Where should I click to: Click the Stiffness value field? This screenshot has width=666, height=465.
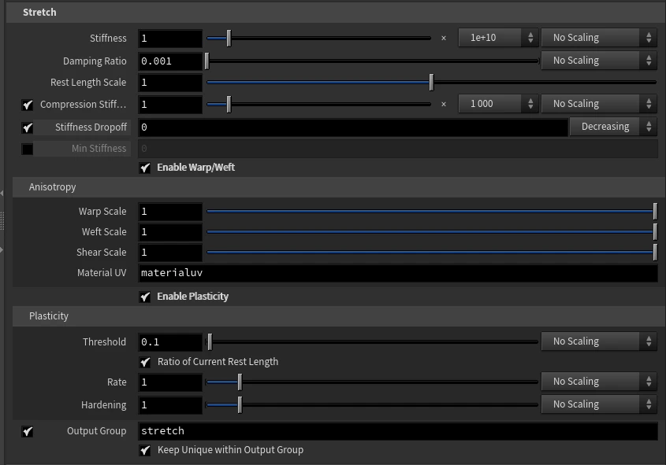click(x=170, y=39)
